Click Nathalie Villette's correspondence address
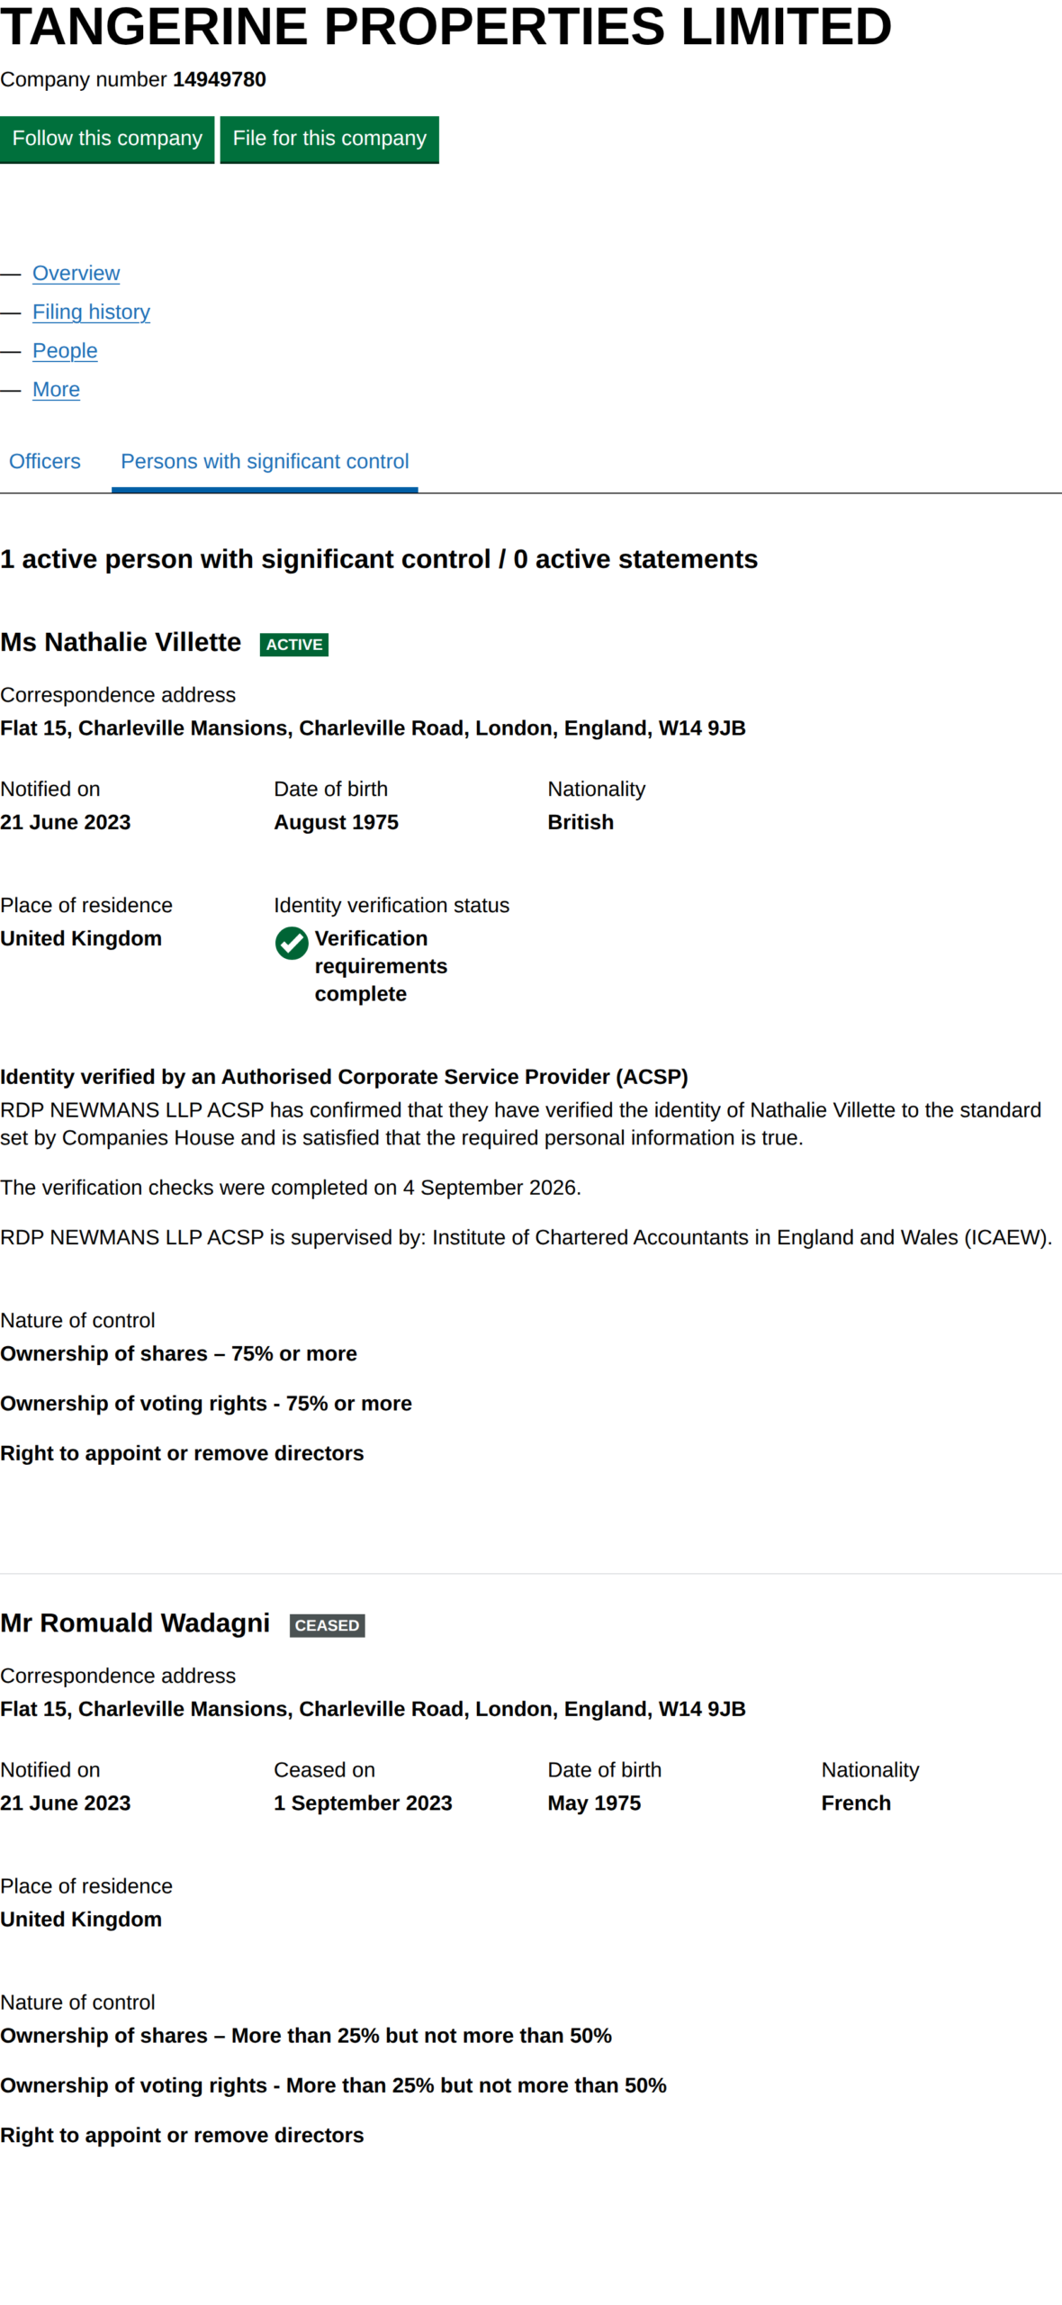Image resolution: width=1062 pixels, height=2305 pixels. coord(373,728)
